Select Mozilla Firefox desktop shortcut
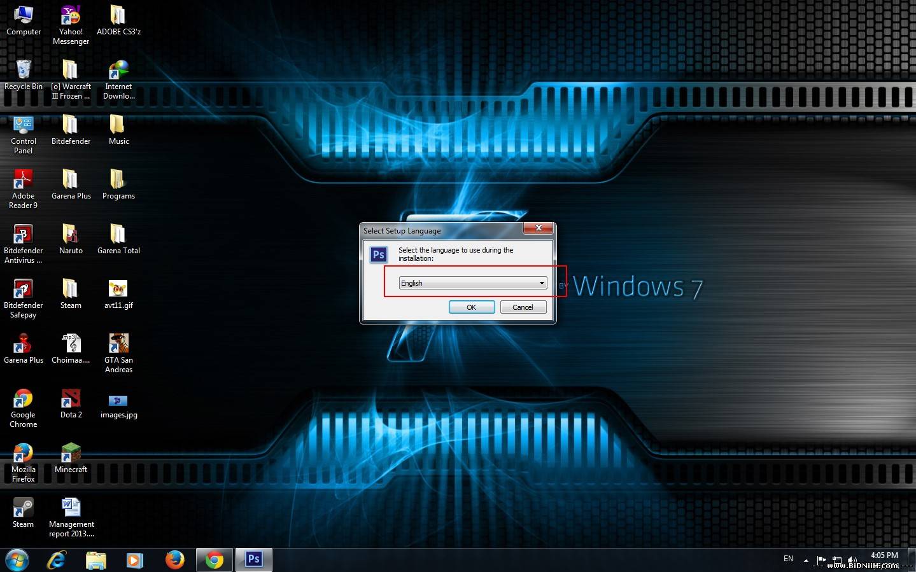This screenshot has width=916, height=572. 24,463
